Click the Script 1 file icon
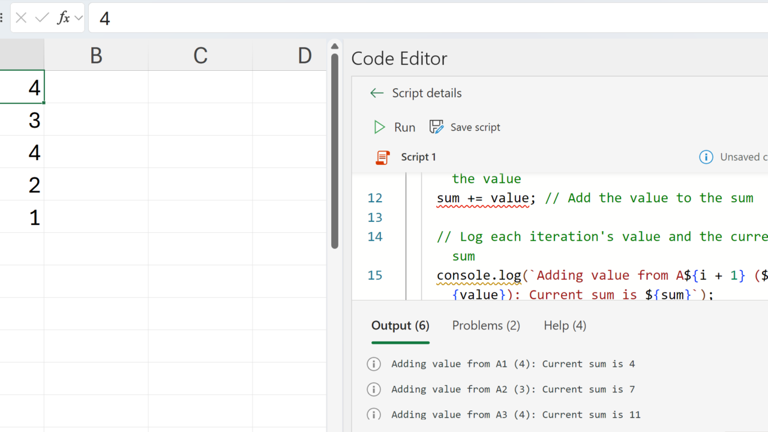 click(x=382, y=157)
